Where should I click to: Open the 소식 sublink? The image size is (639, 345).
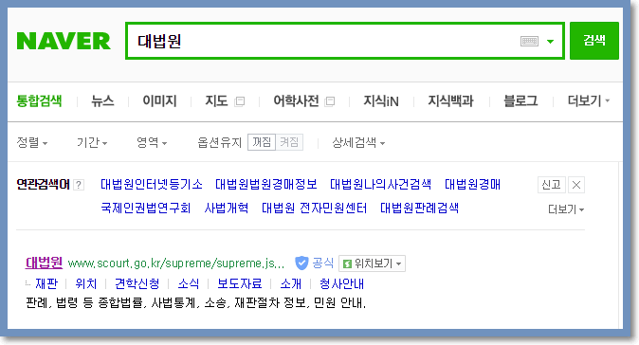[x=189, y=283]
